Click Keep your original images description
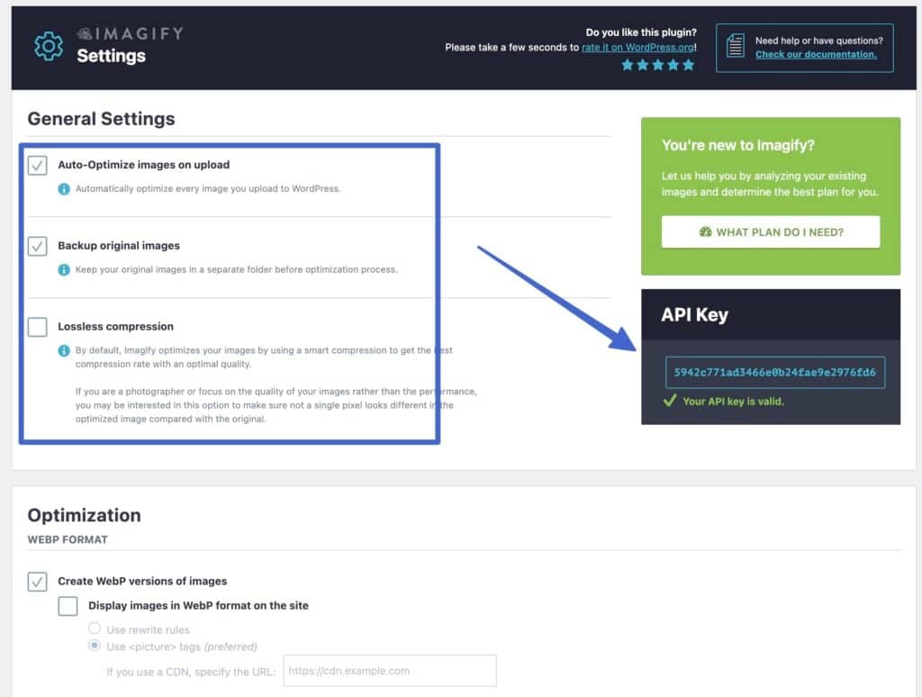The height and width of the screenshot is (697, 922). [x=237, y=269]
